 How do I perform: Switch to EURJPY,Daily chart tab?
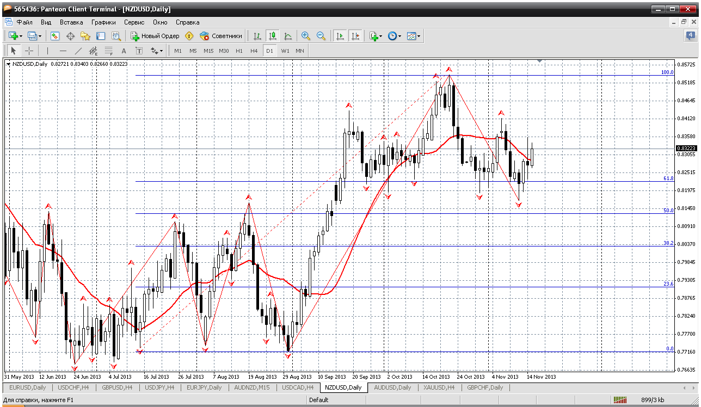point(204,387)
